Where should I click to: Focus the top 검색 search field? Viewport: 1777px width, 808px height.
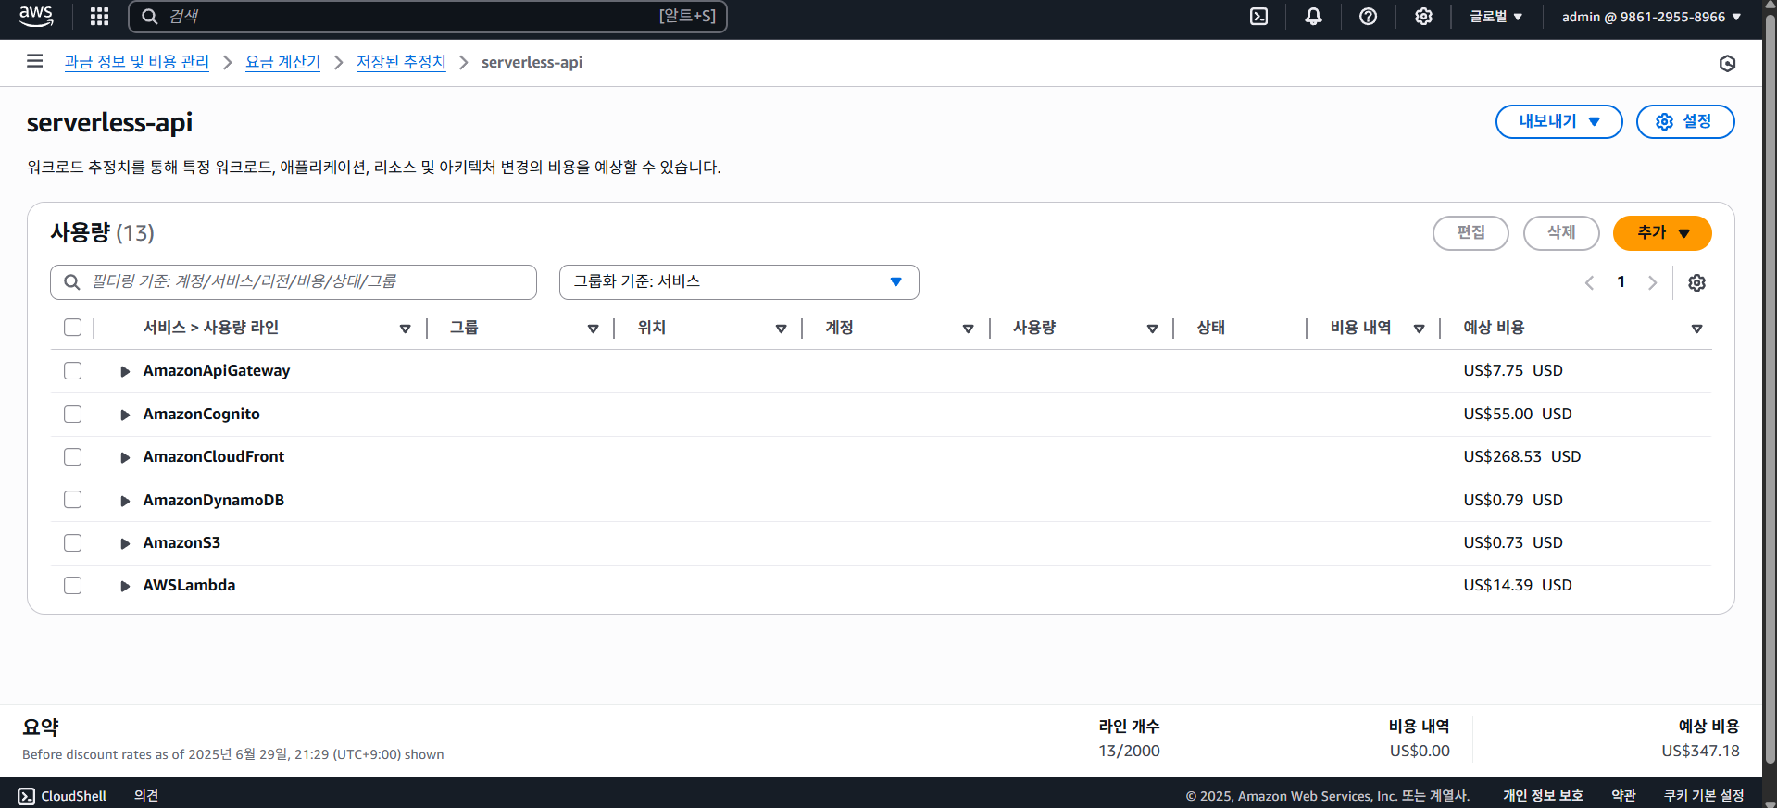click(428, 17)
